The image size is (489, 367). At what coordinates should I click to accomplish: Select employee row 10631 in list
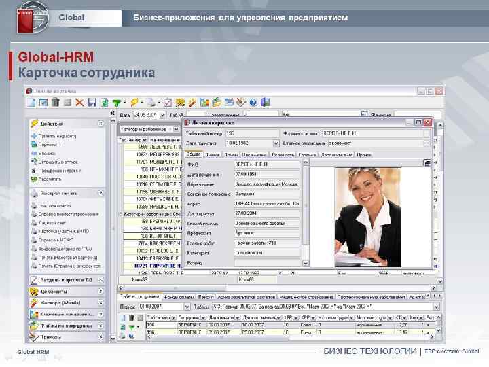[x=152, y=154]
